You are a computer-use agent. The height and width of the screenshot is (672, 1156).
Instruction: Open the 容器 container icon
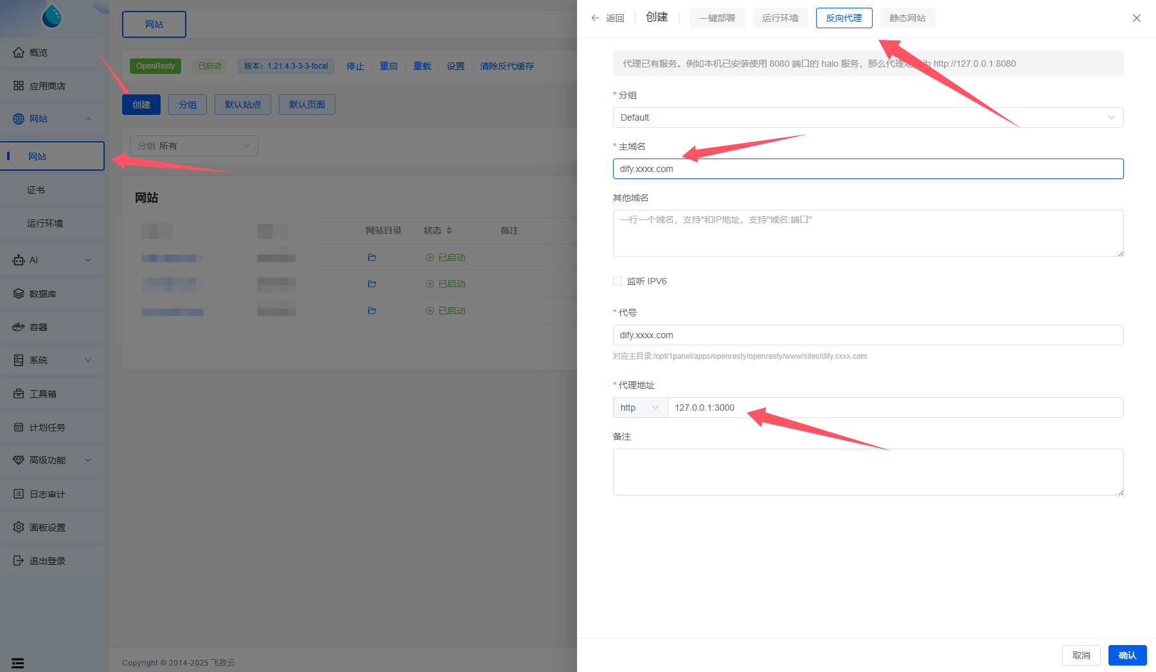click(x=19, y=327)
